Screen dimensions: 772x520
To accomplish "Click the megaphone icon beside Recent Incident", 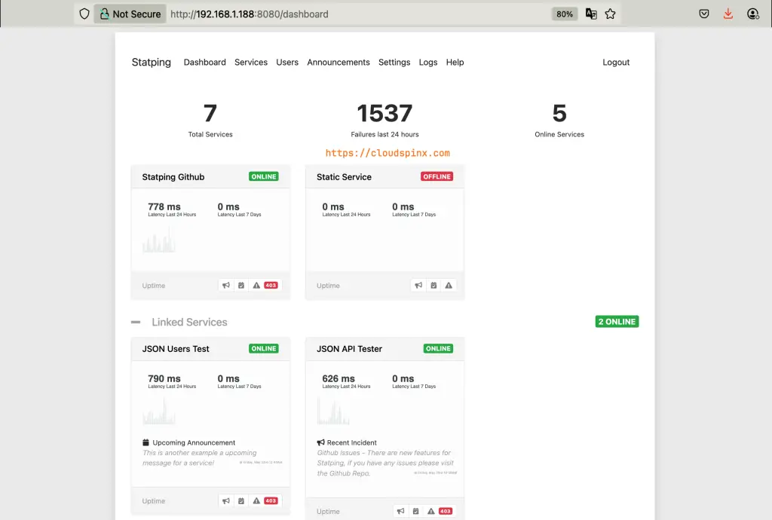I will 323,442.
